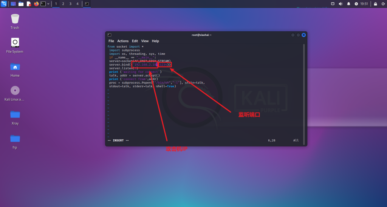
Task: Open the terminal View menu
Action: (x=145, y=41)
